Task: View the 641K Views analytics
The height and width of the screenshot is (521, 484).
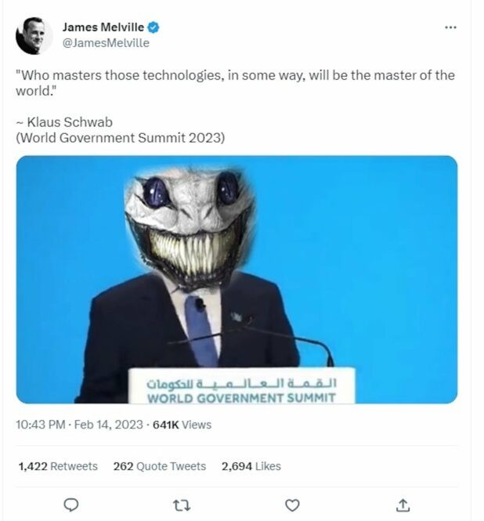Action: click(182, 425)
